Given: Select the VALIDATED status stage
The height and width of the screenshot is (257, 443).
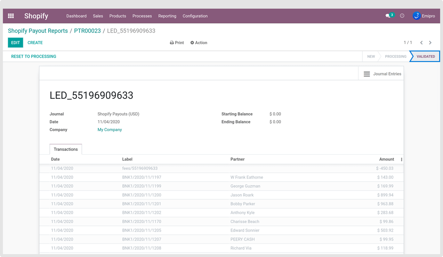Looking at the screenshot, I should [x=425, y=56].
